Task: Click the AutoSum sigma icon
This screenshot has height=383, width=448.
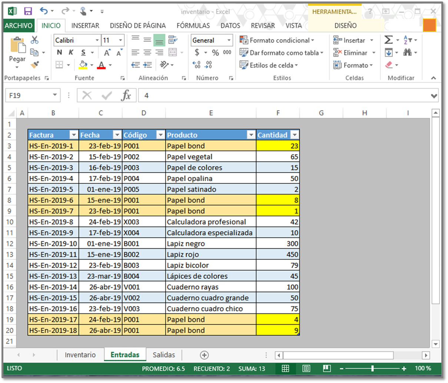Action: [388, 40]
